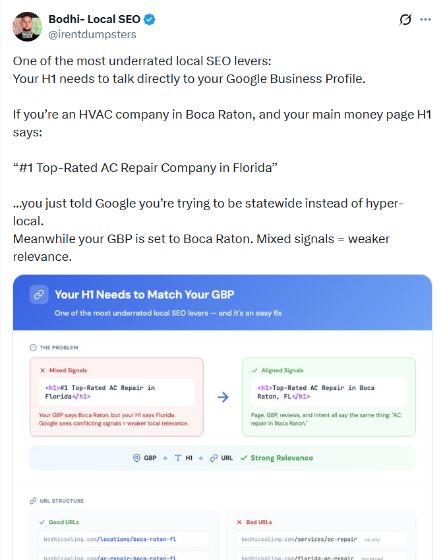Click the GBP location pin icon

tap(137, 458)
